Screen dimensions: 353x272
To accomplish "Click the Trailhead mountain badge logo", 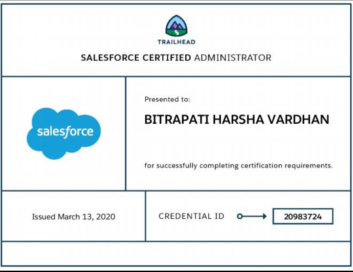I will (x=176, y=26).
